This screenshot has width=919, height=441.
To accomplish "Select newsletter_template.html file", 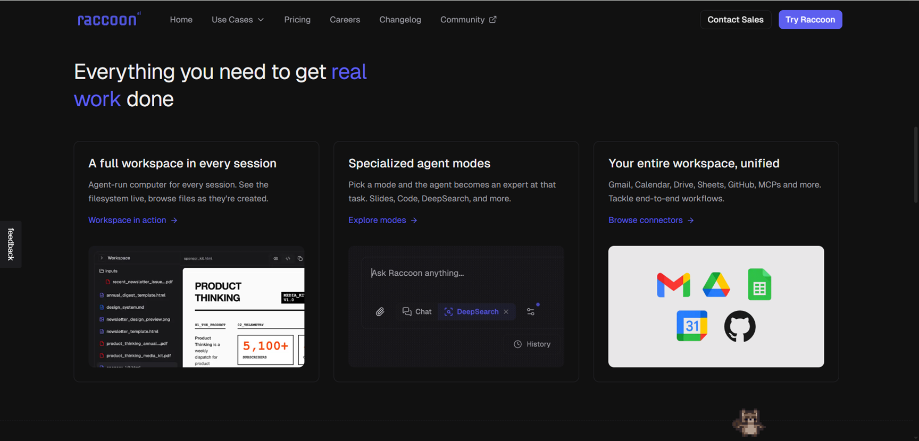I will (129, 332).
